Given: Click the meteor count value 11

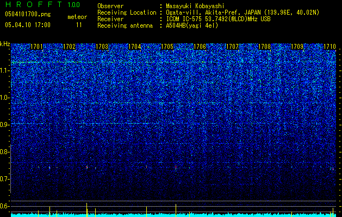Looking at the screenshot, I should [79, 25].
